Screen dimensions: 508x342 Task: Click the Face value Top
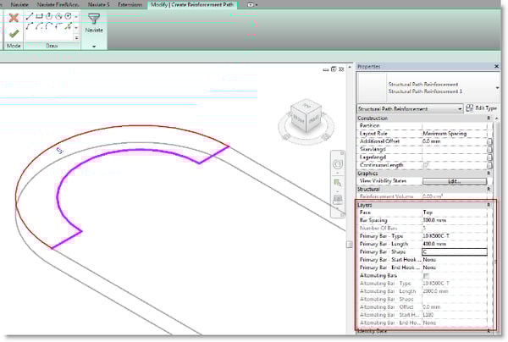[428, 212]
